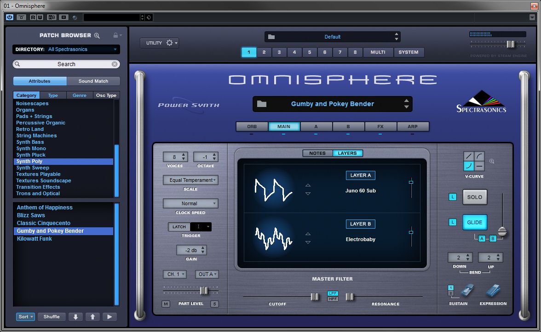Open the Equal Temperament scale dropdown
Screen dimensions: 541x332
pyautogui.click(x=190, y=180)
